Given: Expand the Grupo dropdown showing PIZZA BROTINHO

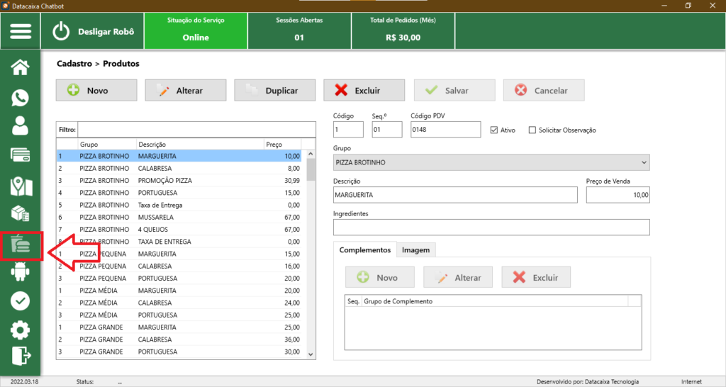Looking at the screenshot, I should pyautogui.click(x=643, y=162).
